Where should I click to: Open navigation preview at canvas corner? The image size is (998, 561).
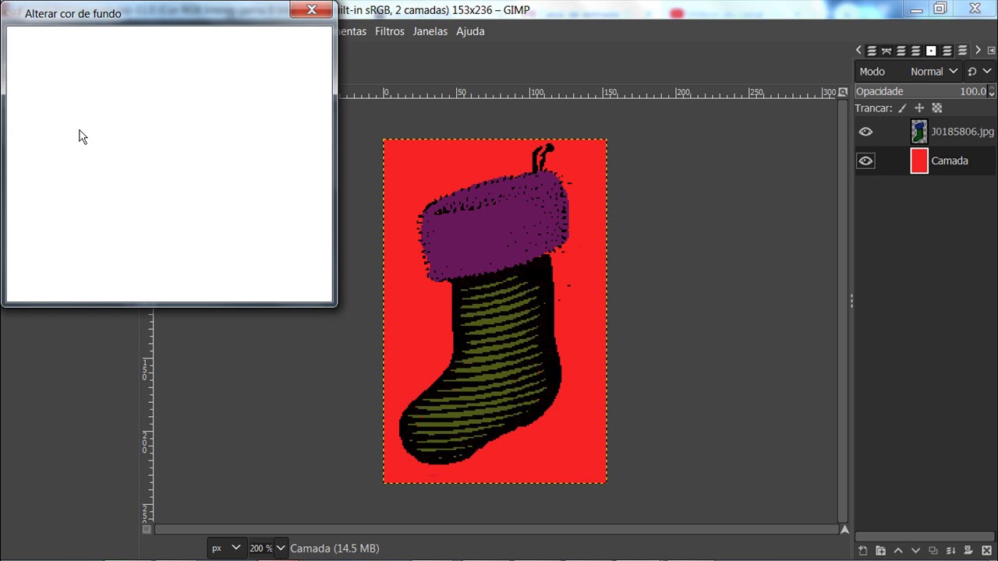point(844,529)
